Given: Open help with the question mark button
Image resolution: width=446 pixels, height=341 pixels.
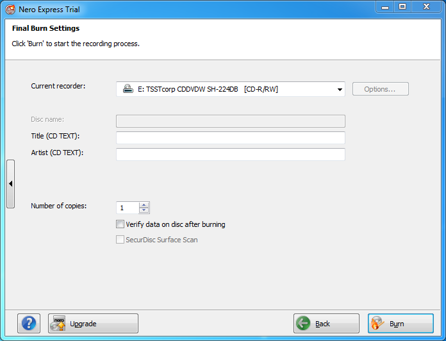Looking at the screenshot, I should coord(29,323).
